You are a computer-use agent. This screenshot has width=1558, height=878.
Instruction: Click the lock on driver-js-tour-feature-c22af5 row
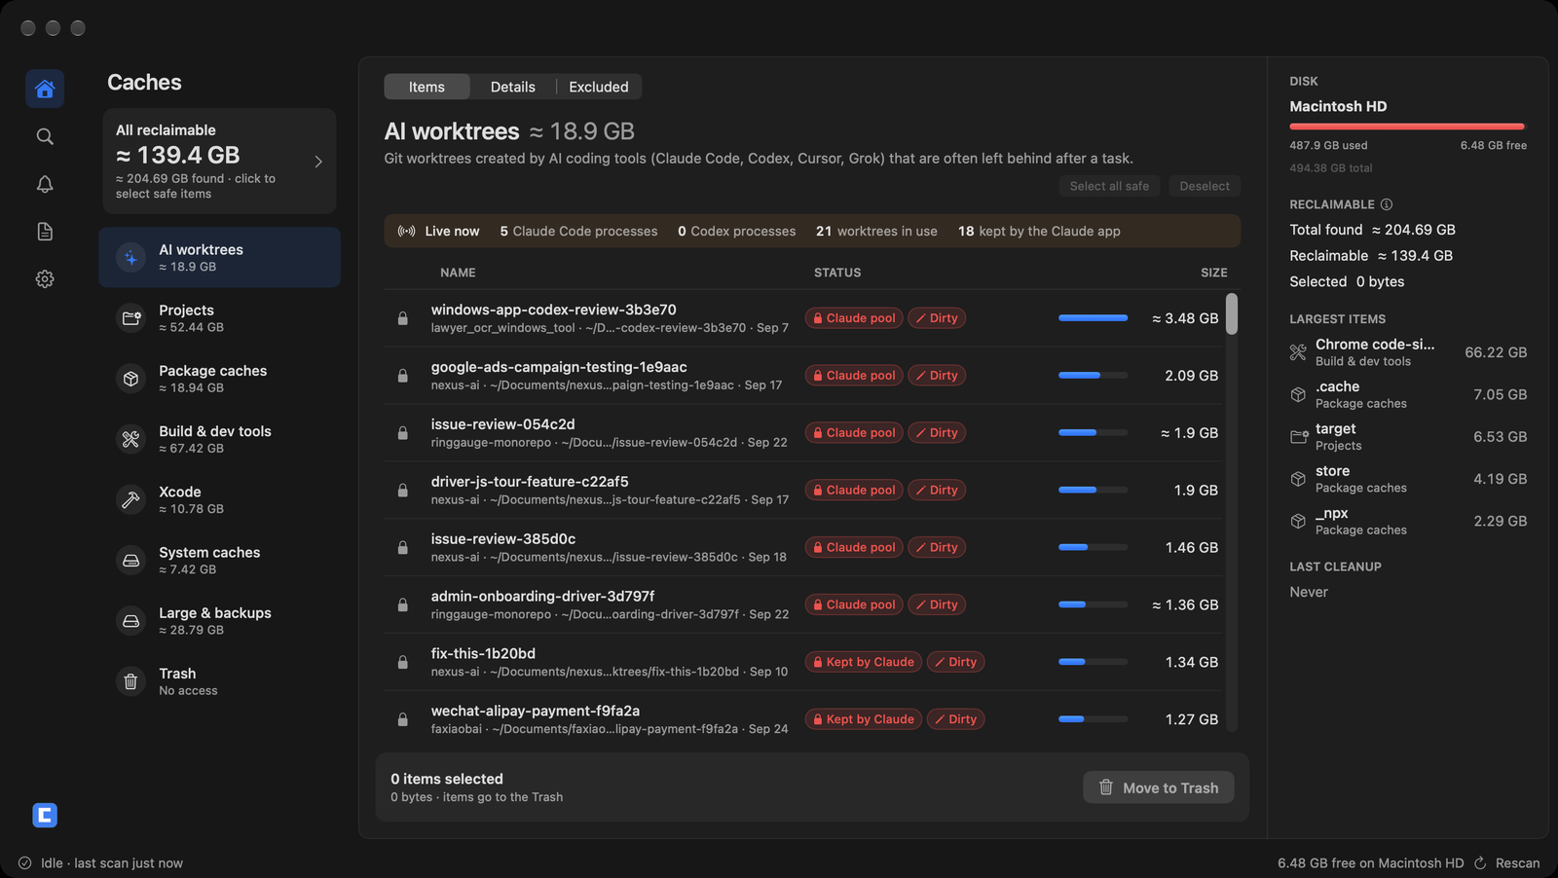(402, 491)
